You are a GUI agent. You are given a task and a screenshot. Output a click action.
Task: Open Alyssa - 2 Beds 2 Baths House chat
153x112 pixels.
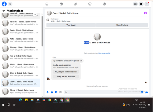click(x=21, y=91)
